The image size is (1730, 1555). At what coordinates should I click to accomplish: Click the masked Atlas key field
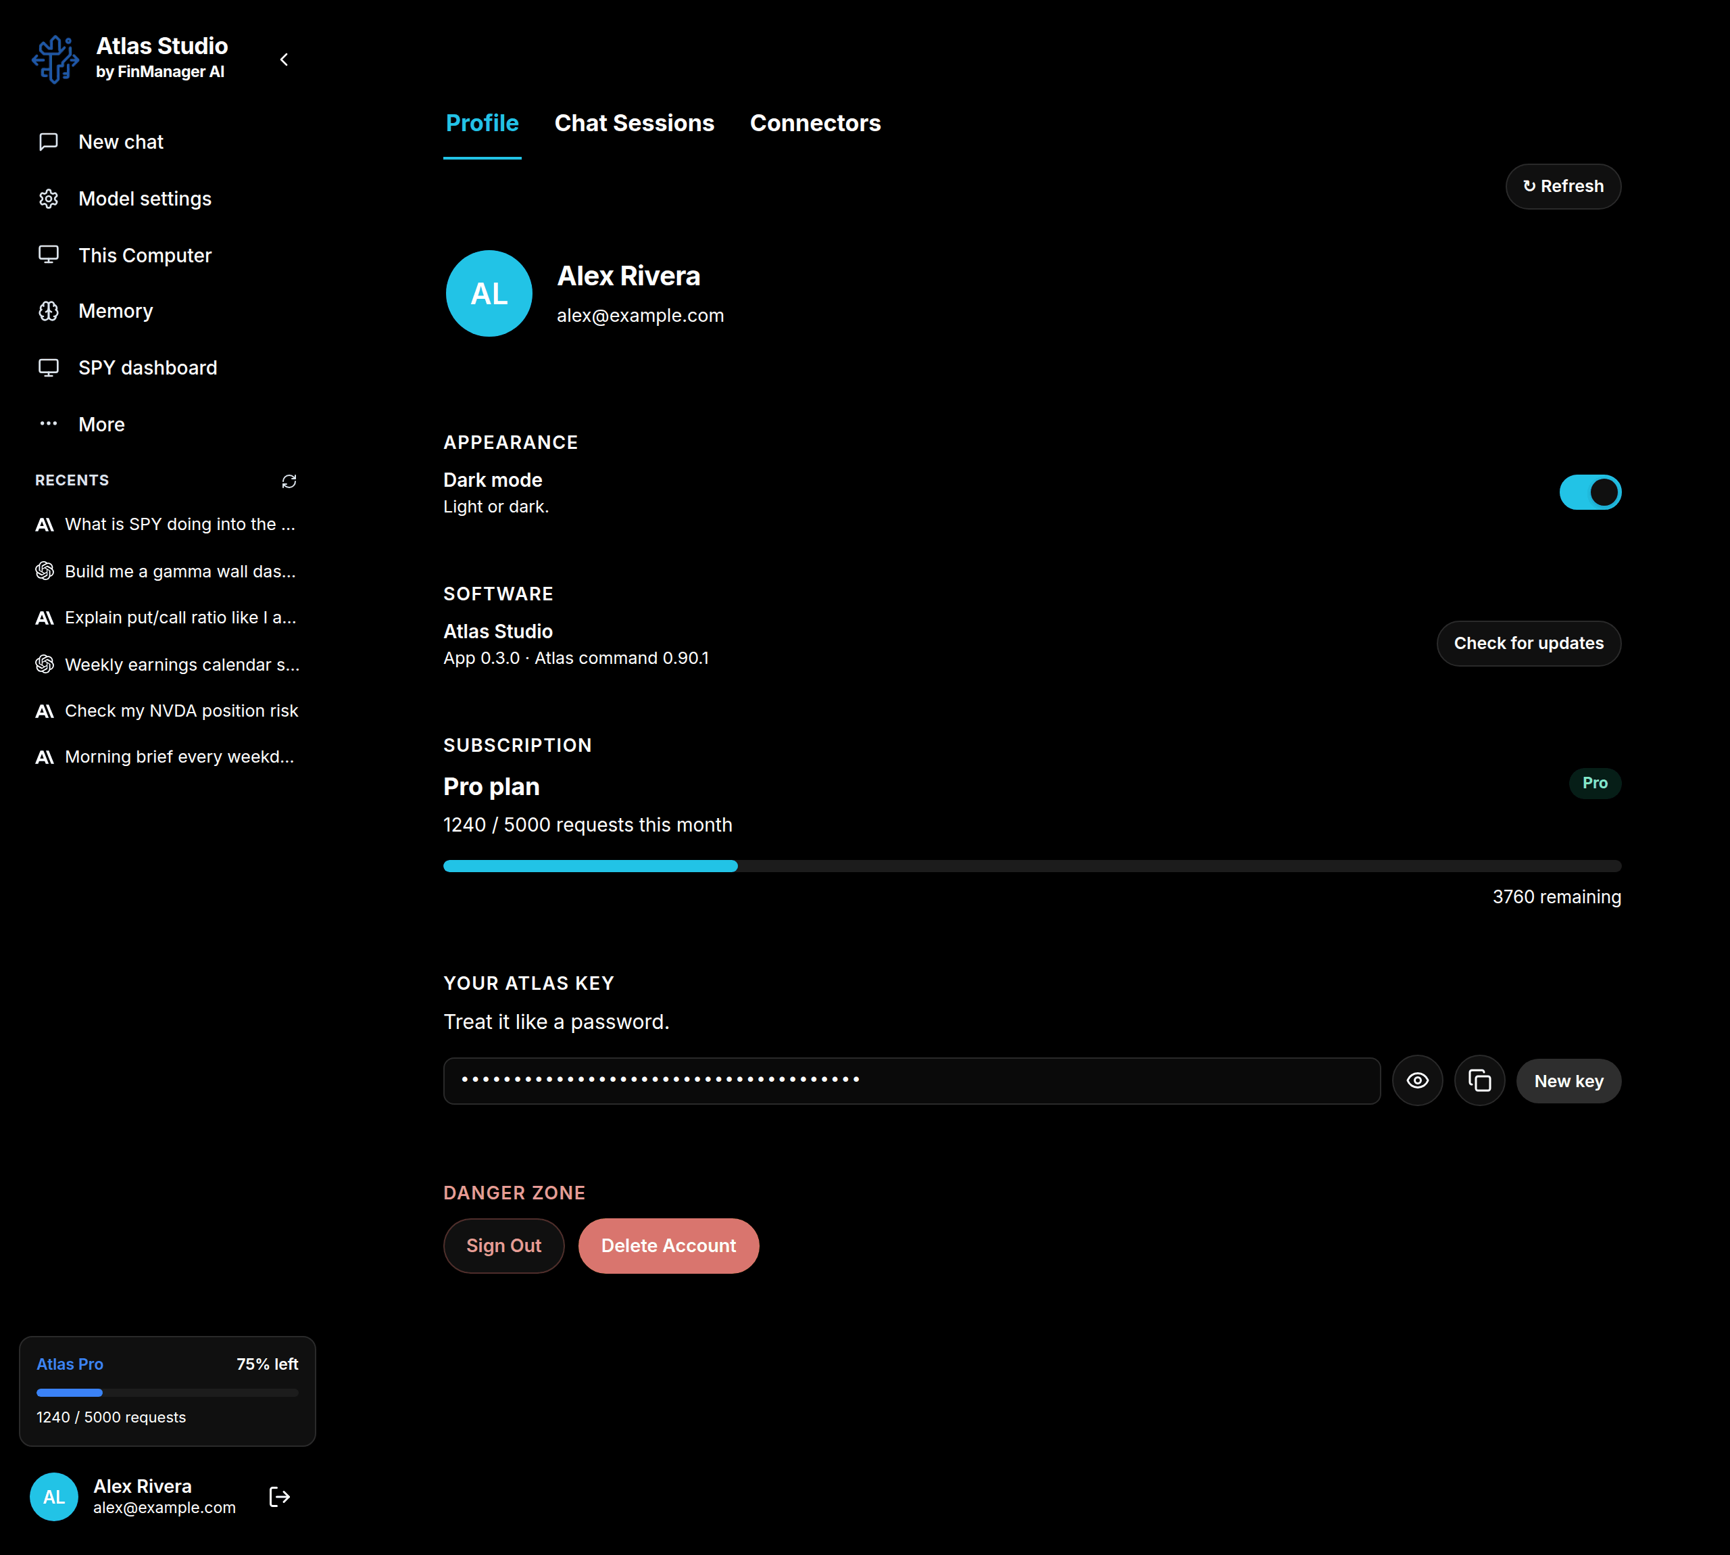point(912,1081)
